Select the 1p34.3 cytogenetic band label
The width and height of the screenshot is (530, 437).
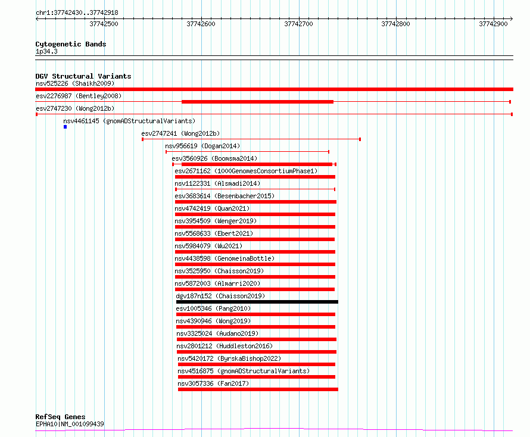[46, 51]
